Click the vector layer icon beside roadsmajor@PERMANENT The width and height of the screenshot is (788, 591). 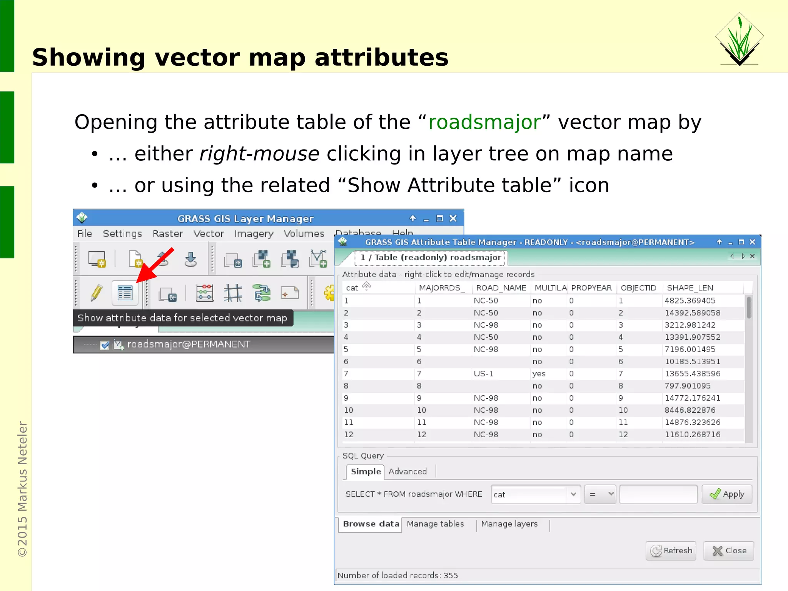[119, 345]
